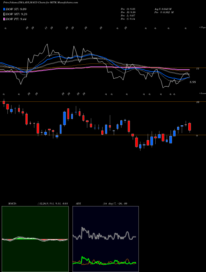Click the '<Lows' label above candlesticks

(202, 93)
